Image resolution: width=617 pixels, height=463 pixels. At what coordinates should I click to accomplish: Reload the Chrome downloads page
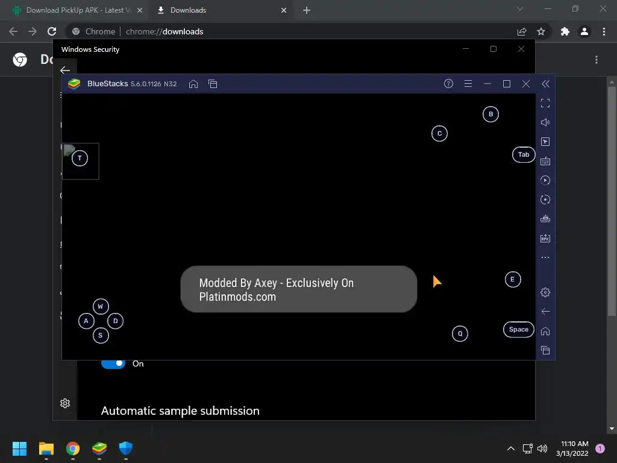point(52,31)
